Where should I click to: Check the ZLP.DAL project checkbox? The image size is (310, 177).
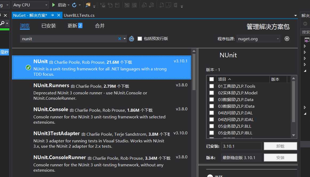tap(211, 113)
